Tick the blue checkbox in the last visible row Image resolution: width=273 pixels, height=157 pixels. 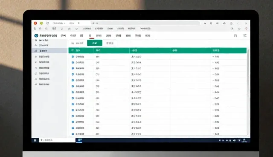pos(73,134)
